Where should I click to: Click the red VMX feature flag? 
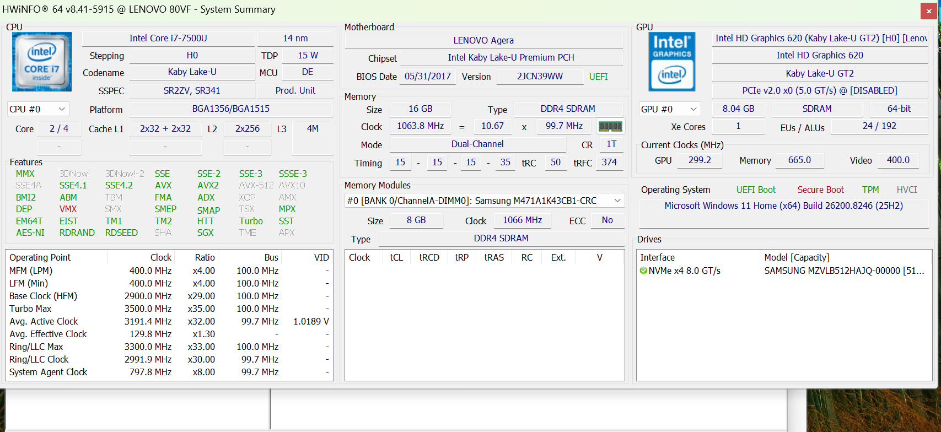click(x=68, y=209)
